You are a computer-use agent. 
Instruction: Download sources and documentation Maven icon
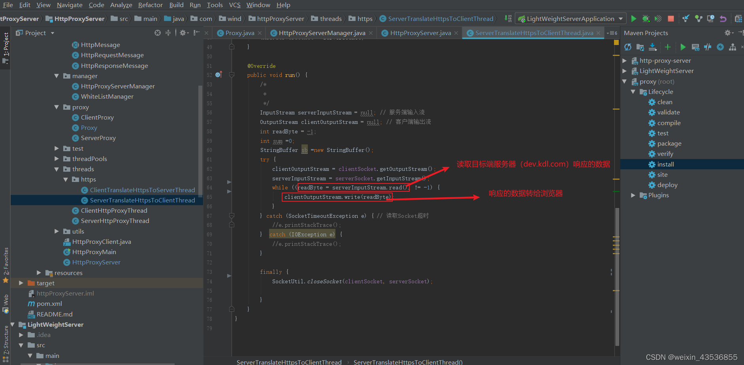(x=653, y=47)
